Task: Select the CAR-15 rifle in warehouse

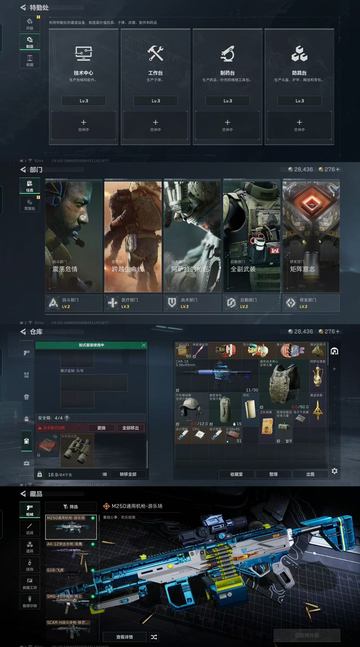Action: pyautogui.click(x=217, y=376)
